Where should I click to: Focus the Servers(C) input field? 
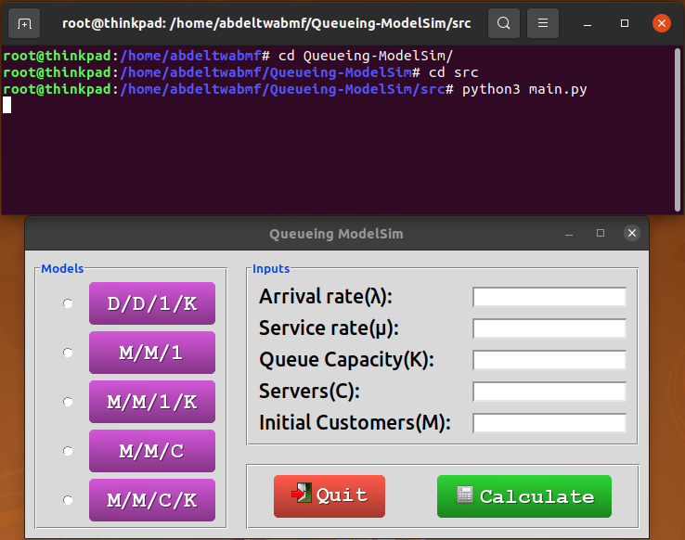point(549,392)
